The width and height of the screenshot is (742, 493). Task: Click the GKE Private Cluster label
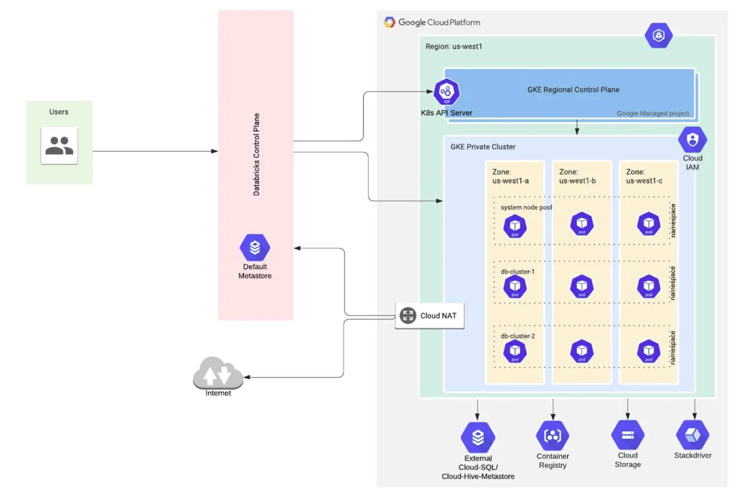click(482, 147)
